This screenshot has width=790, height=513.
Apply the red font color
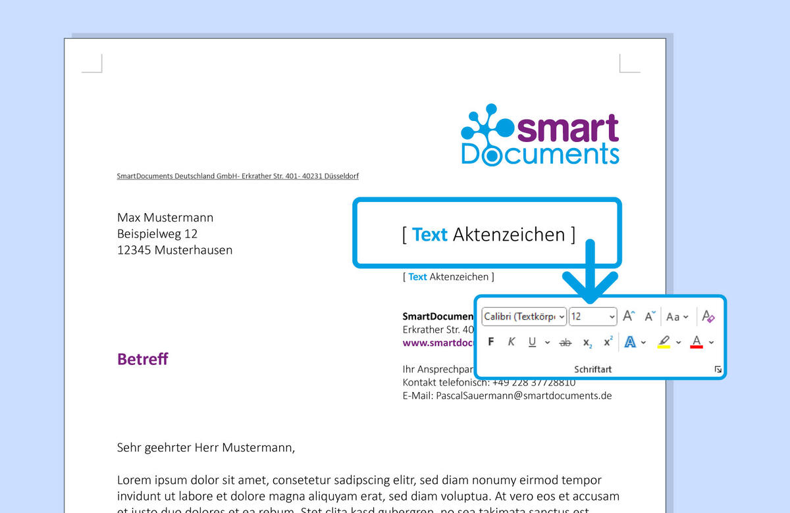[x=697, y=342]
